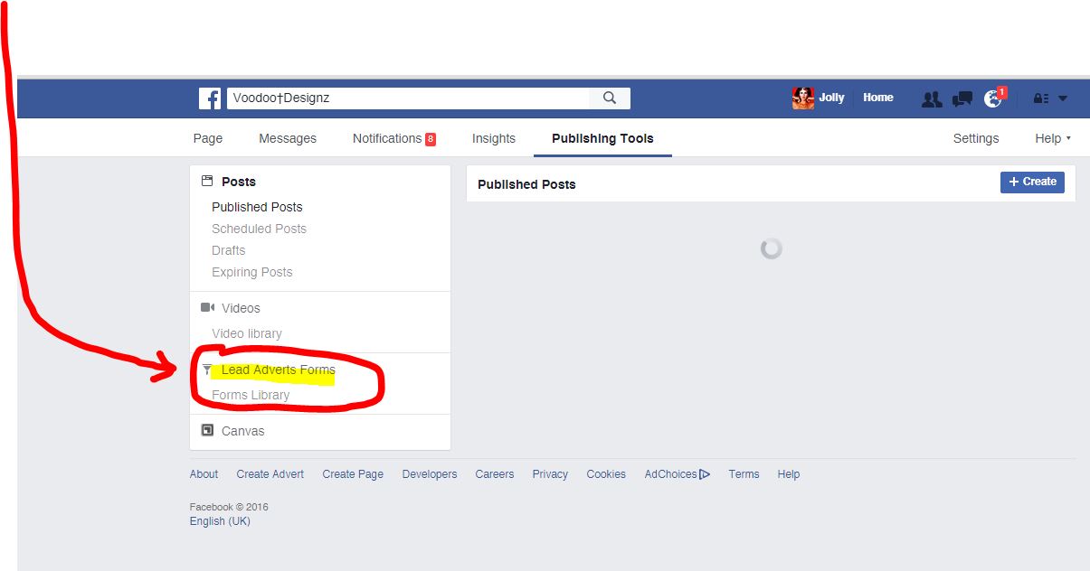Open the Video library
Viewport: 1090px width, 571px height.
(x=247, y=333)
